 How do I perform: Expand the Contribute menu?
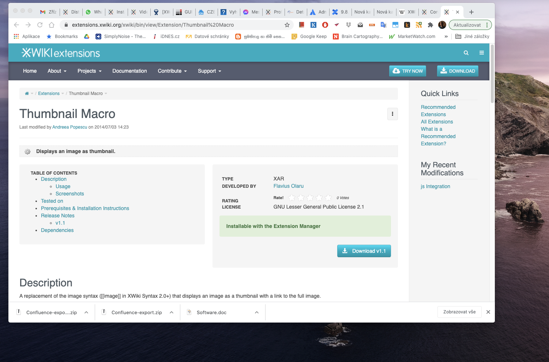172,71
